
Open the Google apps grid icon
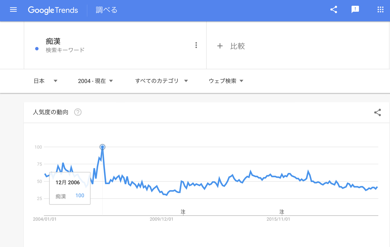click(x=380, y=9)
